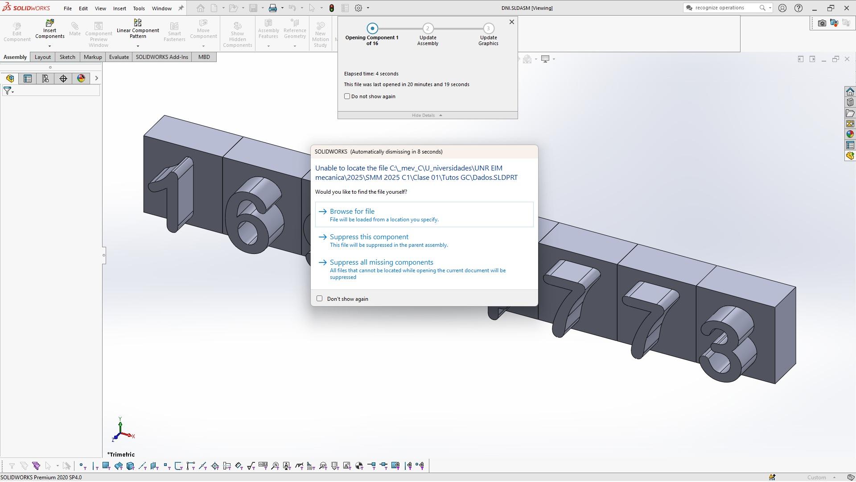
Task: Click Update Assembly step 2 marker
Action: coord(428,29)
